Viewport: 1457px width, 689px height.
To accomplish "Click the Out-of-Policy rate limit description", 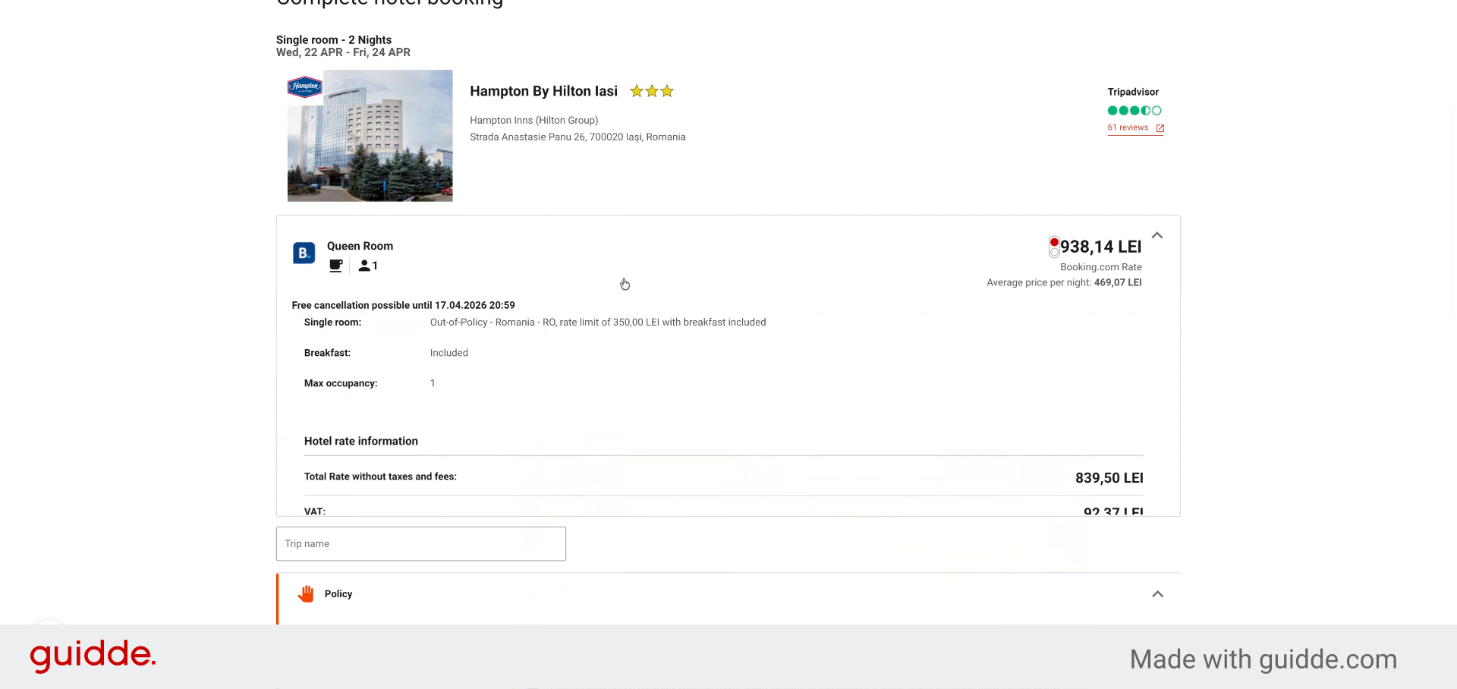I will (x=598, y=322).
